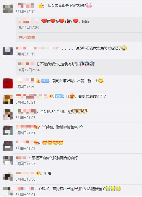Open the dark red avatar of the 15:50 commenter
This screenshot has width=142, height=197.
(8, 83)
